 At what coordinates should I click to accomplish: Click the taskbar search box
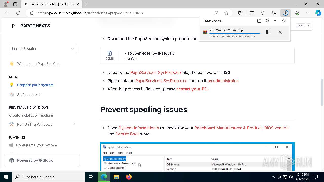point(49,177)
